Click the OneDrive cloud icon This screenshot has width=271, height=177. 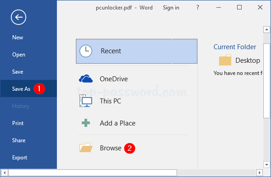(86, 79)
